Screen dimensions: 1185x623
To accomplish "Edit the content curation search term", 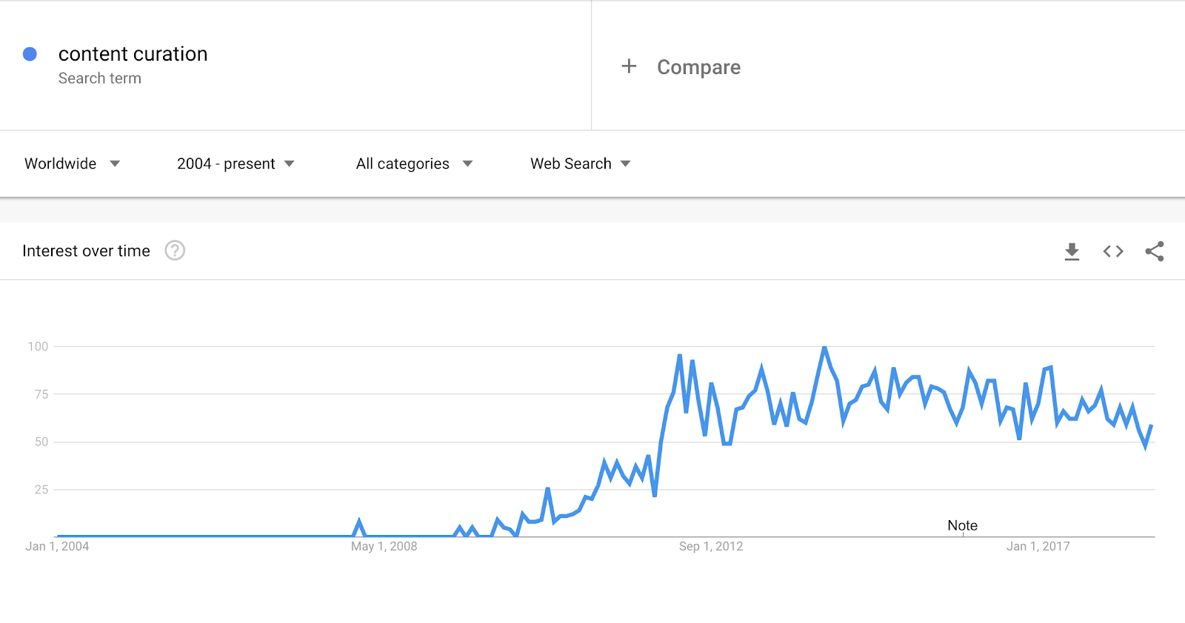I will [x=133, y=54].
